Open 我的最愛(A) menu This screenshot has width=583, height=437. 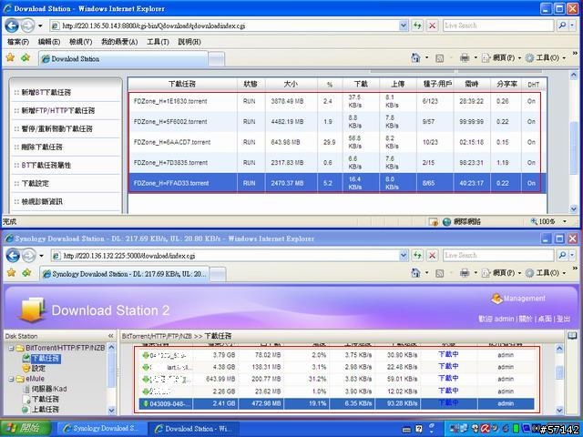point(119,42)
